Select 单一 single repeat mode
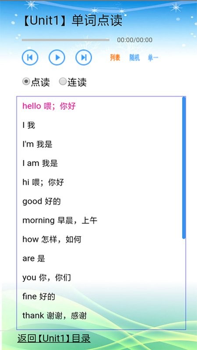 pyautogui.click(x=153, y=58)
